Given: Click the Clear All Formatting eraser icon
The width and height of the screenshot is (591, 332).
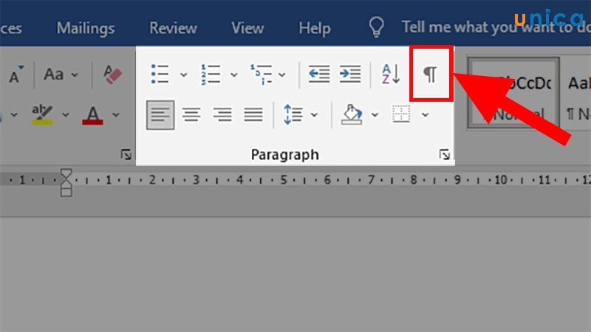Looking at the screenshot, I should 112,75.
